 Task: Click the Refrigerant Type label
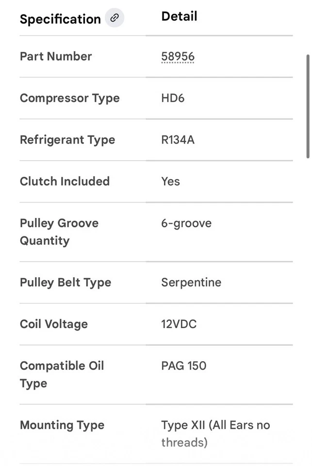[x=67, y=140]
